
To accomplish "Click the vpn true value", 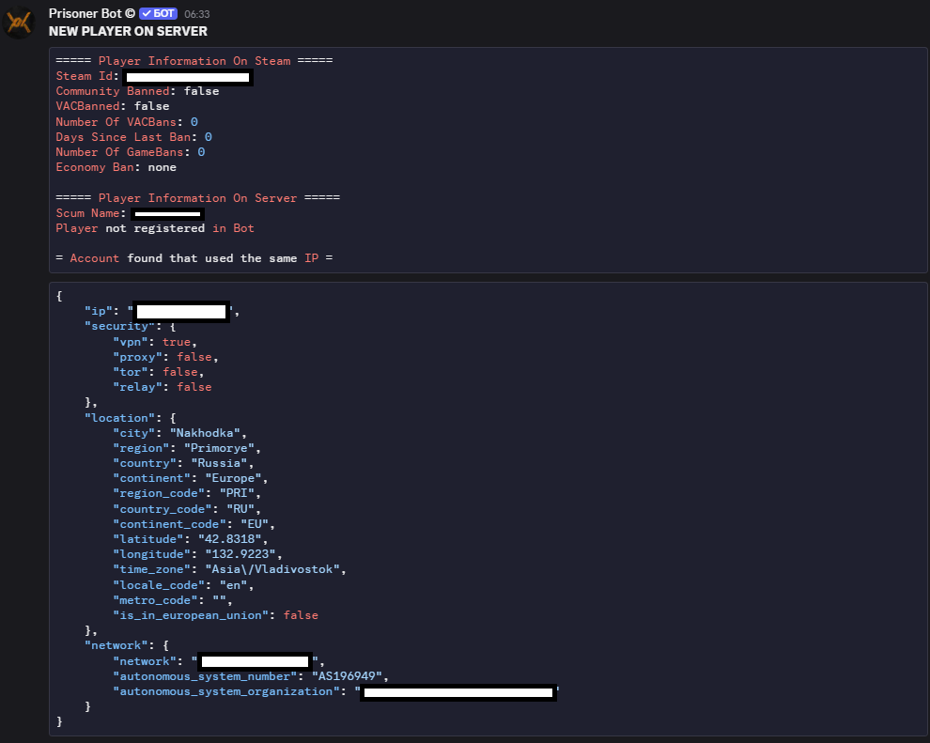I will [x=177, y=342].
